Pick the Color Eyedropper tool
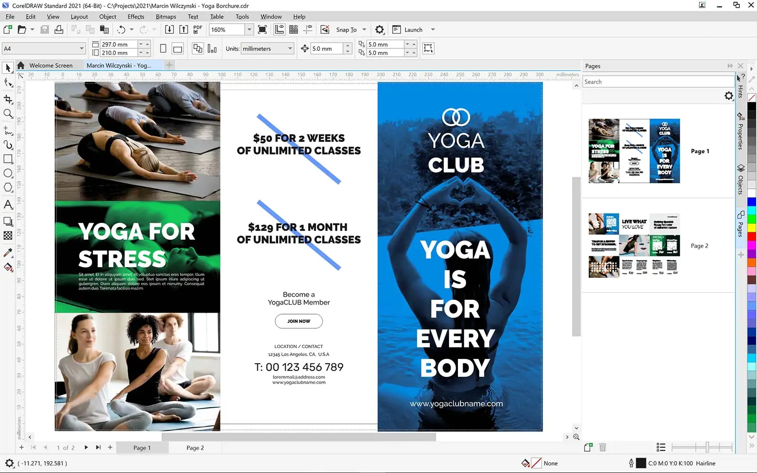 (8, 253)
